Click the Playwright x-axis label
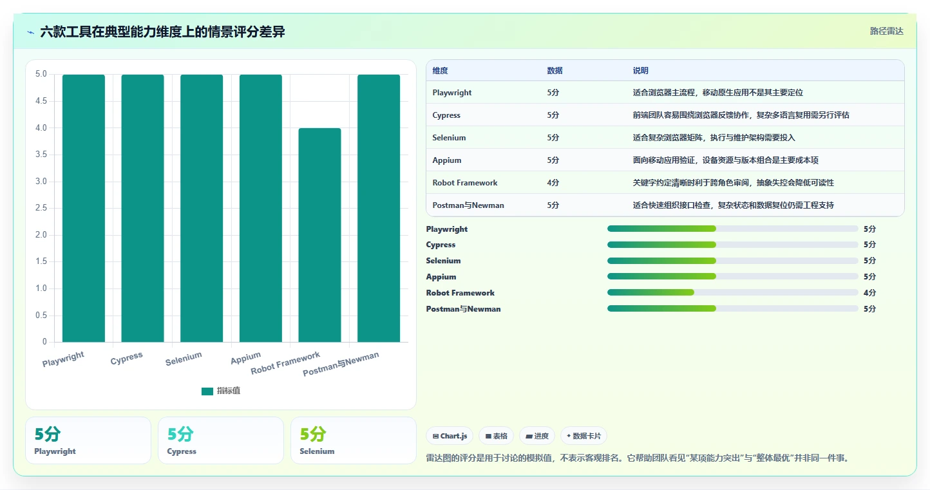930x490 pixels. click(63, 359)
